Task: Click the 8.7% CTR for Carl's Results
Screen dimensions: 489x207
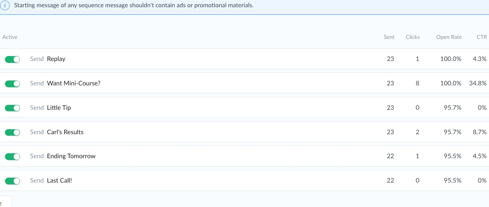Action: [x=480, y=132]
